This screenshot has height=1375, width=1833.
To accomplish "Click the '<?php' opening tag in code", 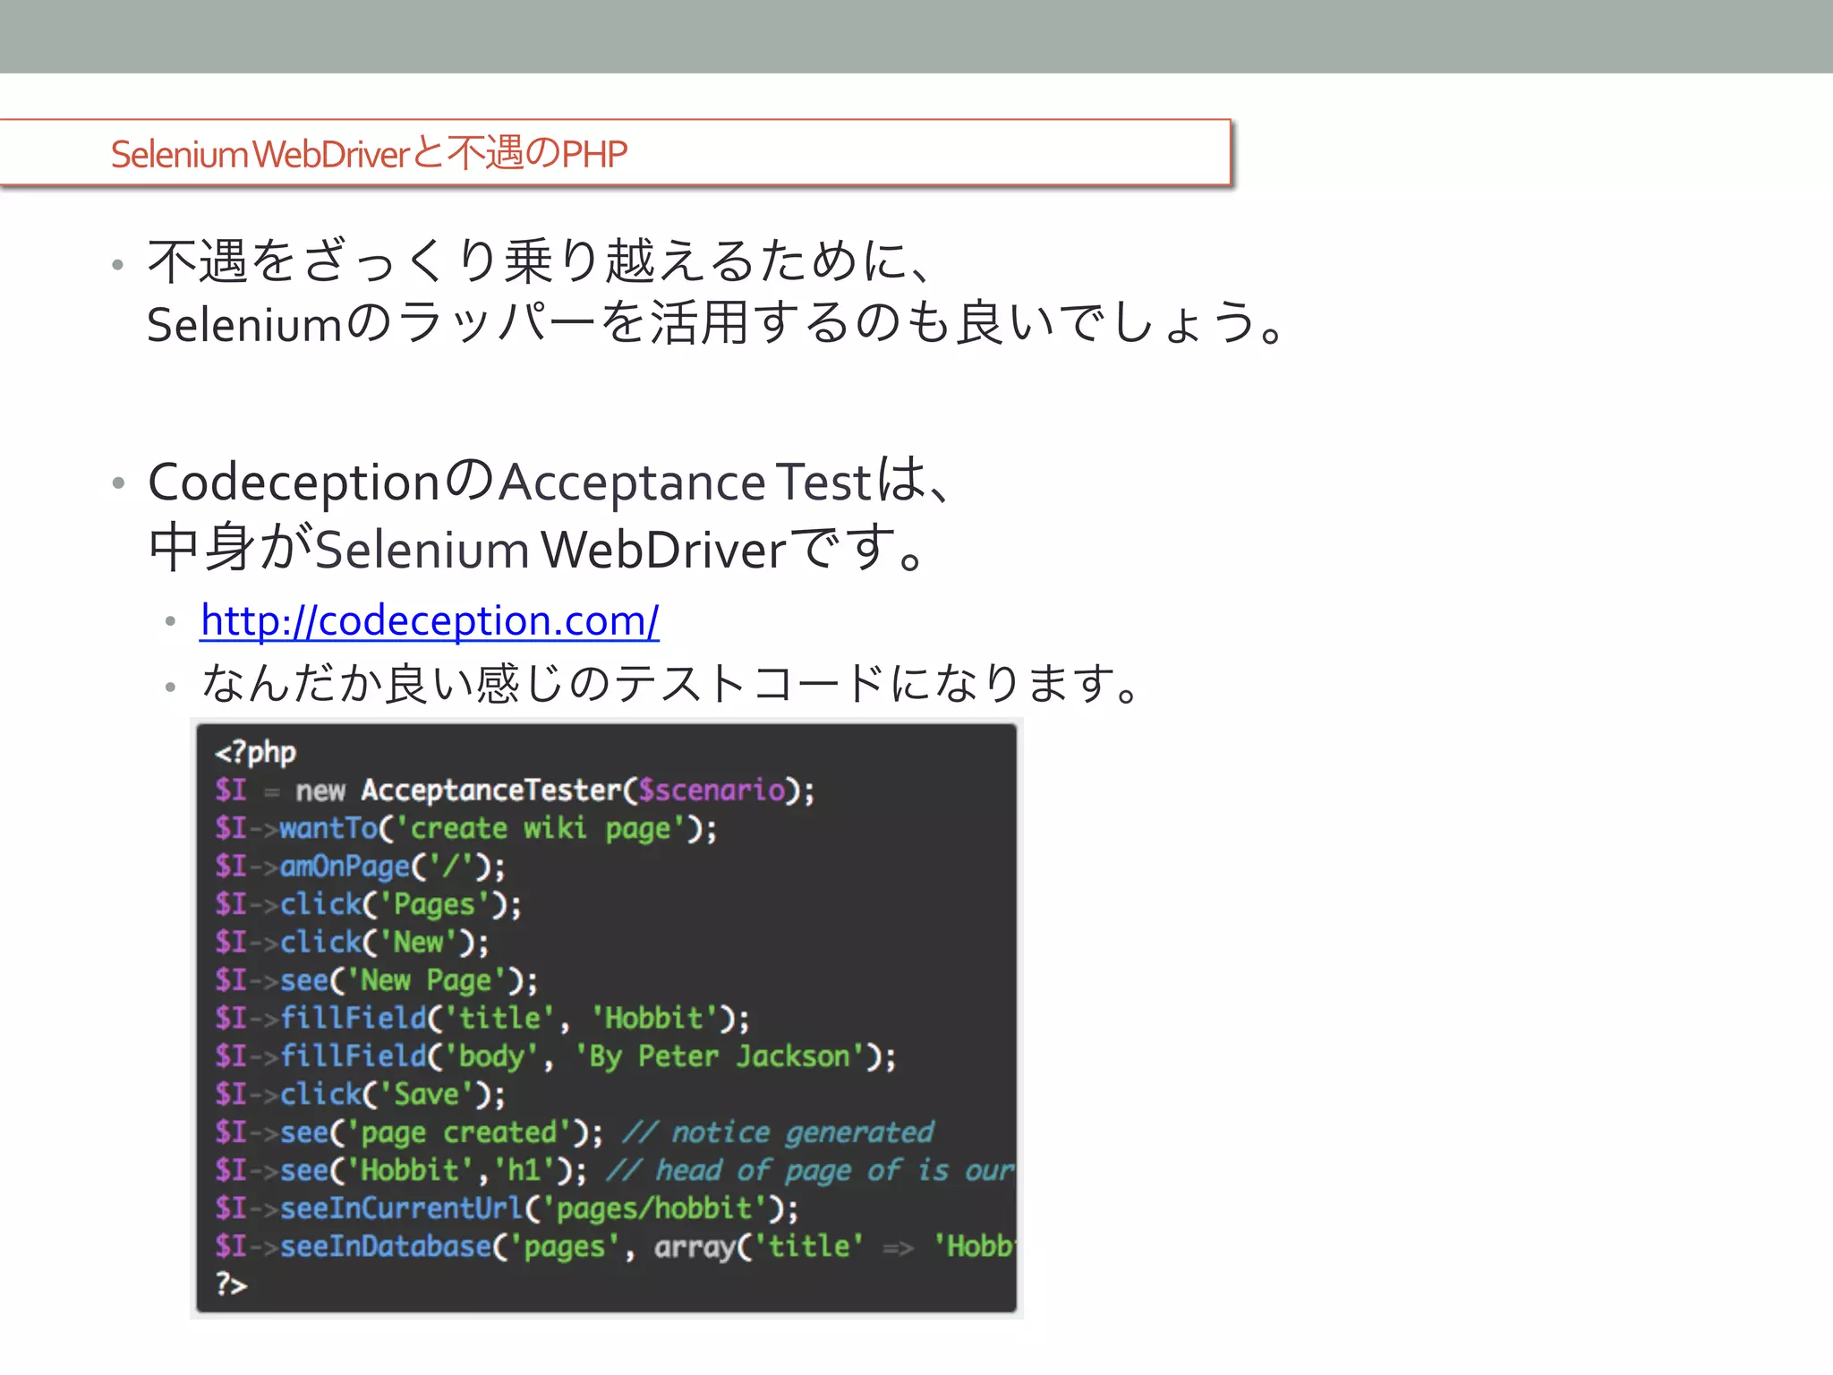I will pyautogui.click(x=255, y=752).
